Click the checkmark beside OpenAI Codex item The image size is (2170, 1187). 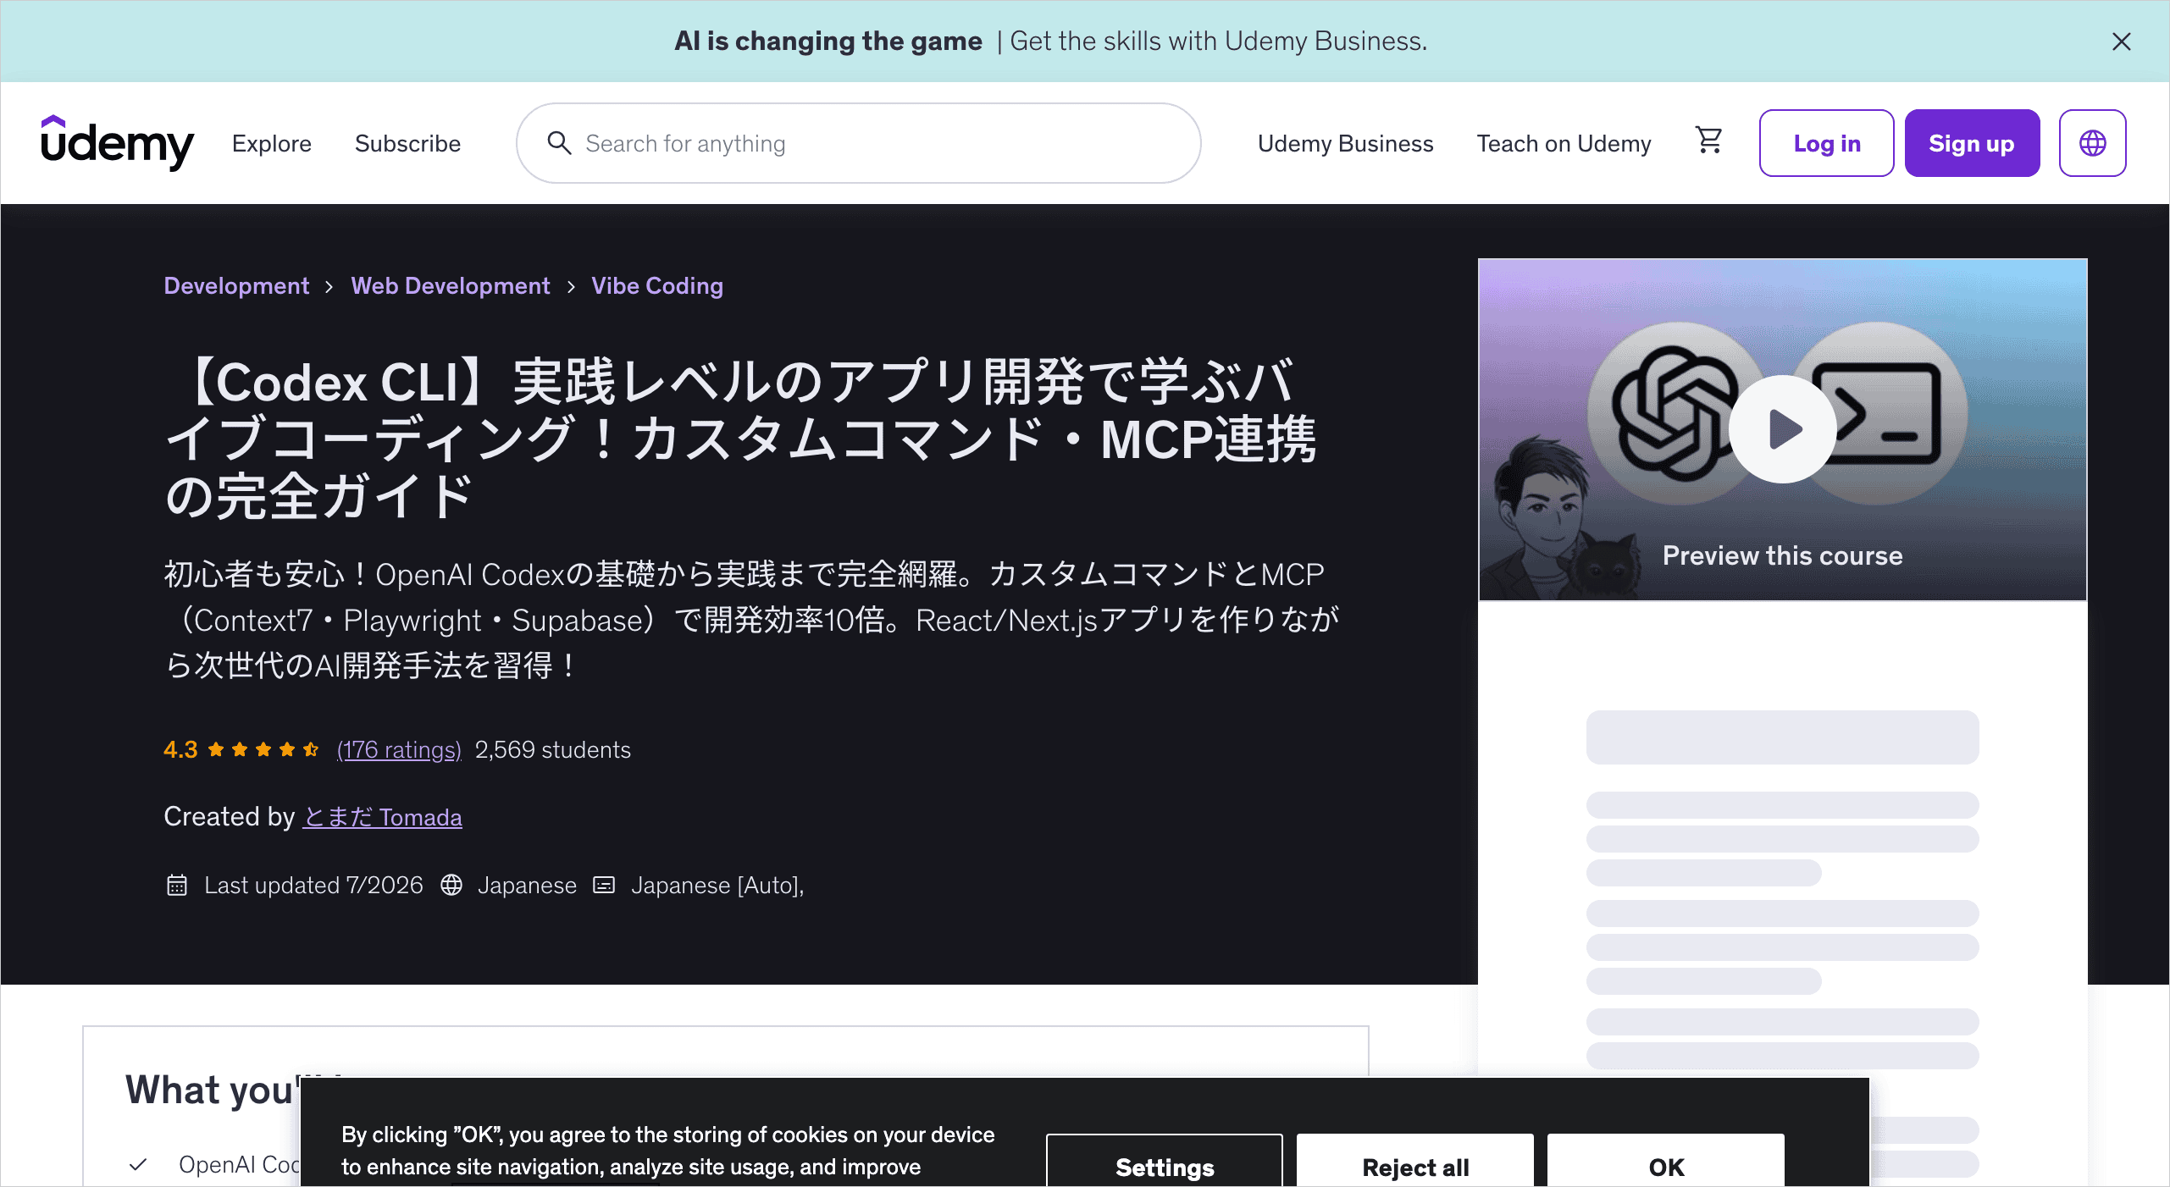(x=138, y=1165)
